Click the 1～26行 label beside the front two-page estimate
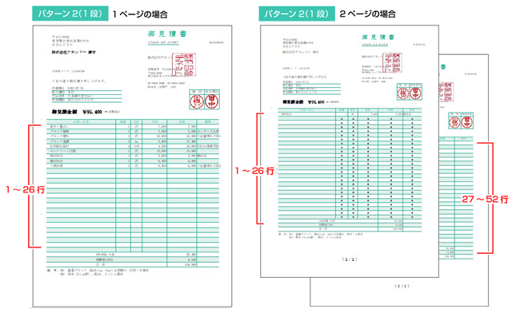This screenshot has height=309, width=512. tap(254, 171)
